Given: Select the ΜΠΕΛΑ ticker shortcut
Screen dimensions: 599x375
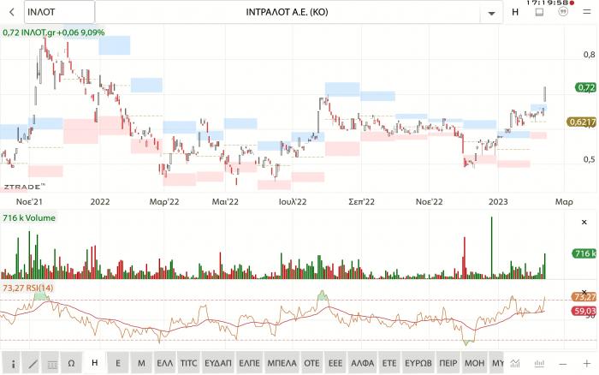Looking at the screenshot, I should 282,363.
